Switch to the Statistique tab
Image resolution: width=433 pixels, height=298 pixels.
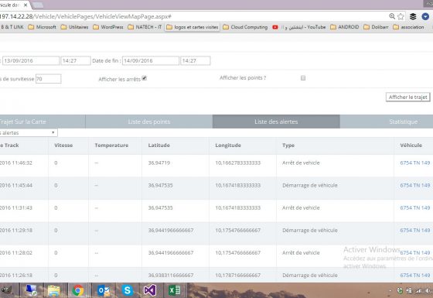pyautogui.click(x=403, y=122)
